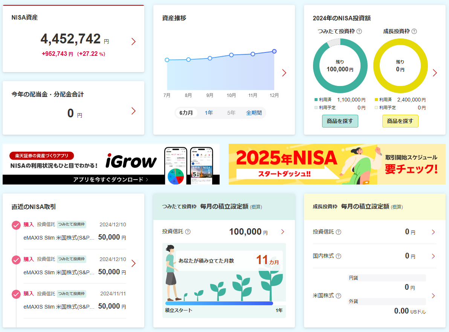Click the 円貨 label under 米国株式
This screenshot has height=332, width=449.
coord(353,278)
